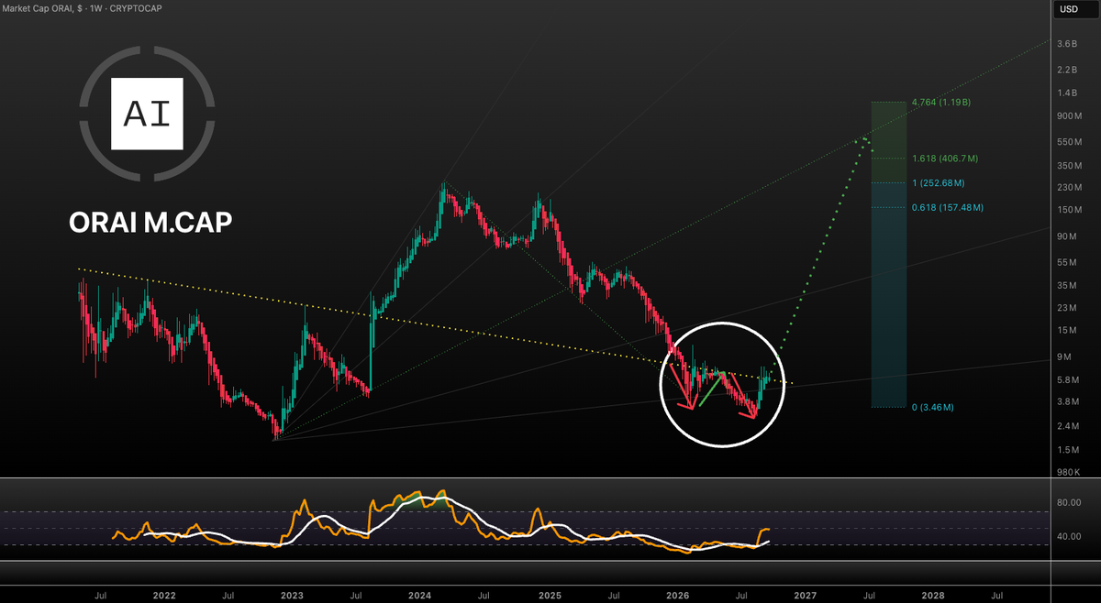Click the 1.4B price axis label
The width and height of the screenshot is (1101, 603).
(x=1067, y=93)
